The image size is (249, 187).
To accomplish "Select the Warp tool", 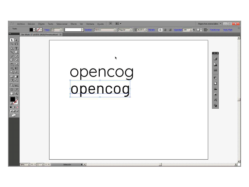I will 12,68.
